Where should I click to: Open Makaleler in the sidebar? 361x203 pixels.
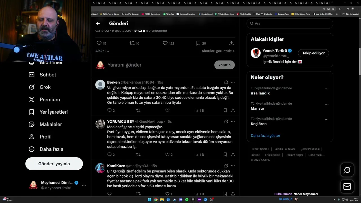(45, 124)
